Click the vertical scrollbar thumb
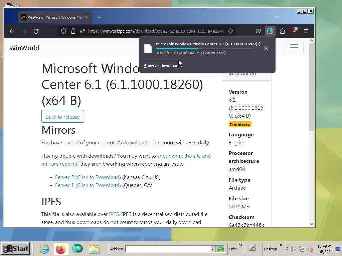342x256 pixels. point(312,87)
